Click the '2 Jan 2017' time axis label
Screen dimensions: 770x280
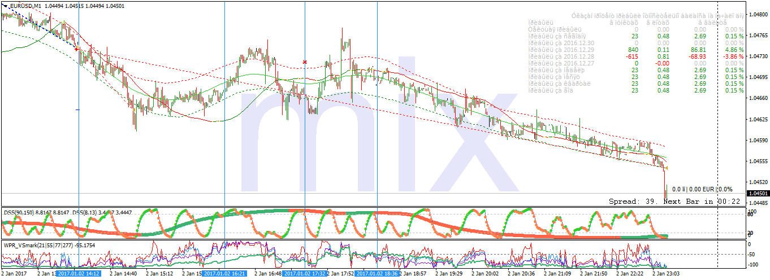(x=15, y=274)
